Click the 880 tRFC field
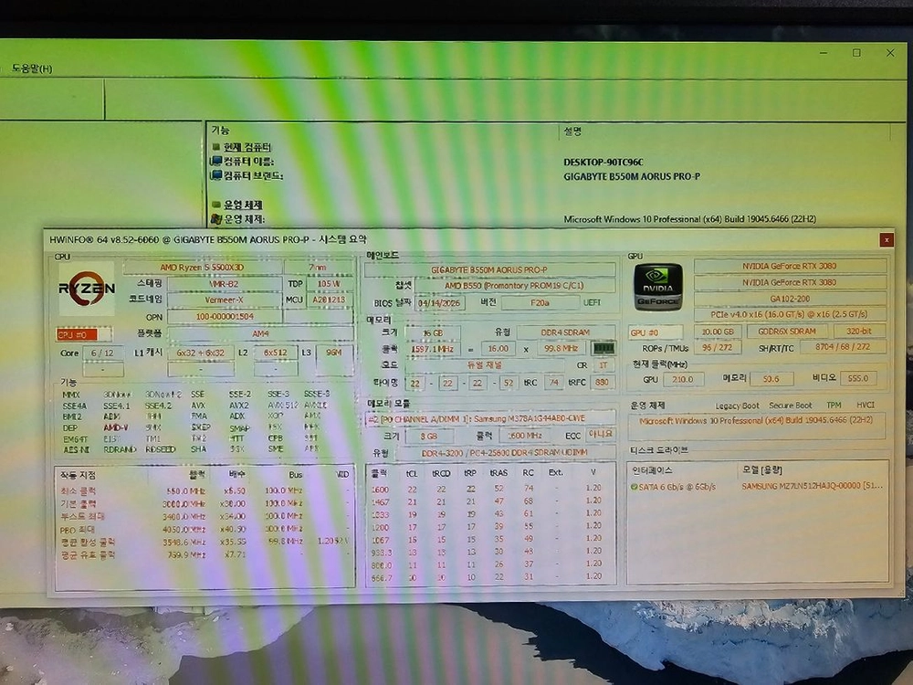The width and height of the screenshot is (913, 685). (x=602, y=383)
